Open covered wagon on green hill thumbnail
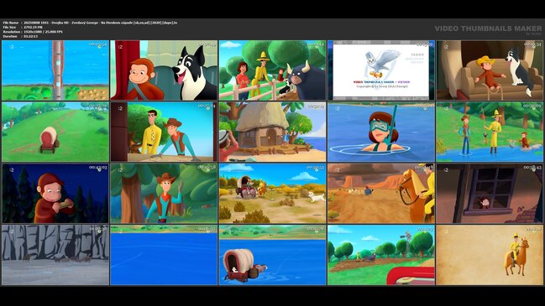 point(55,132)
